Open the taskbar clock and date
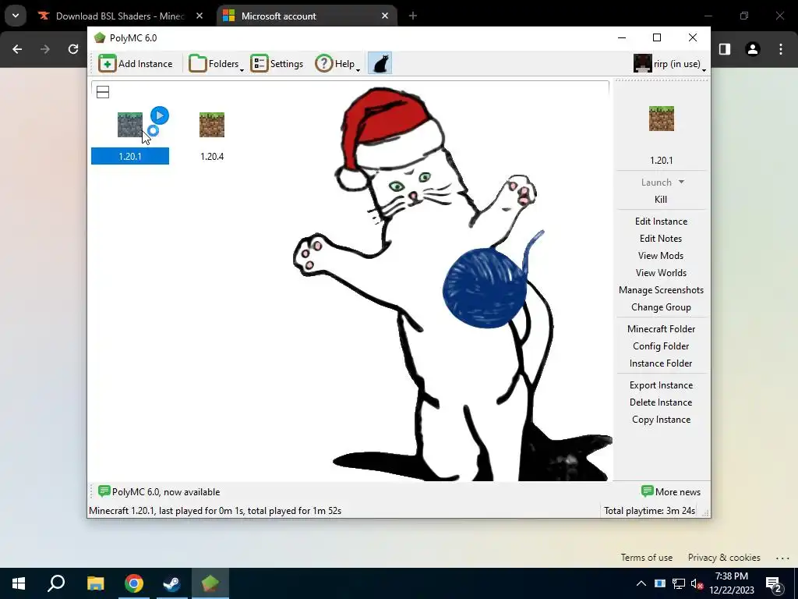Screen dimensions: 798x599 click(x=731, y=583)
